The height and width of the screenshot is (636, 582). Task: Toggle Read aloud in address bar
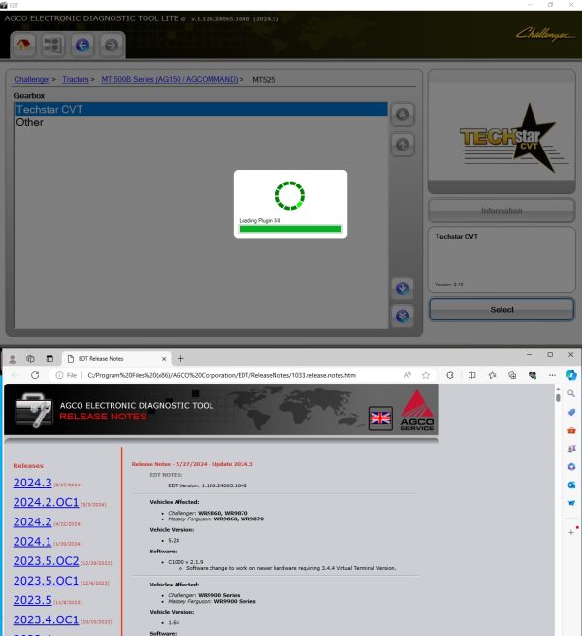click(407, 375)
